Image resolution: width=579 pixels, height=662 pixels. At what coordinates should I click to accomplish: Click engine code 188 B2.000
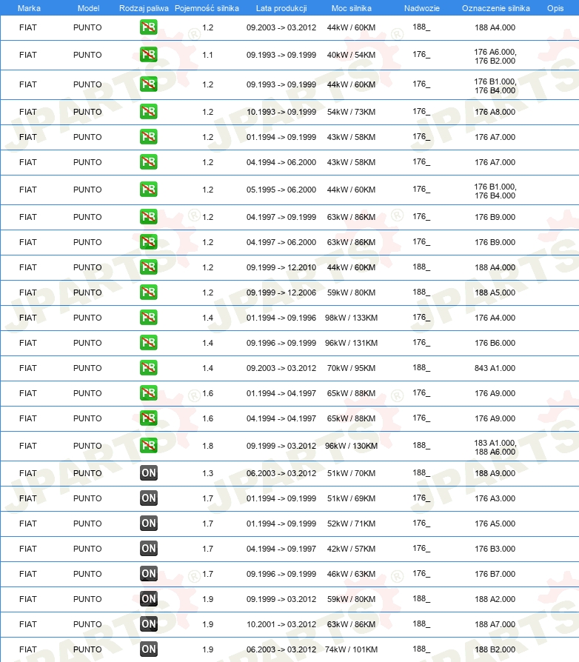[x=495, y=649]
